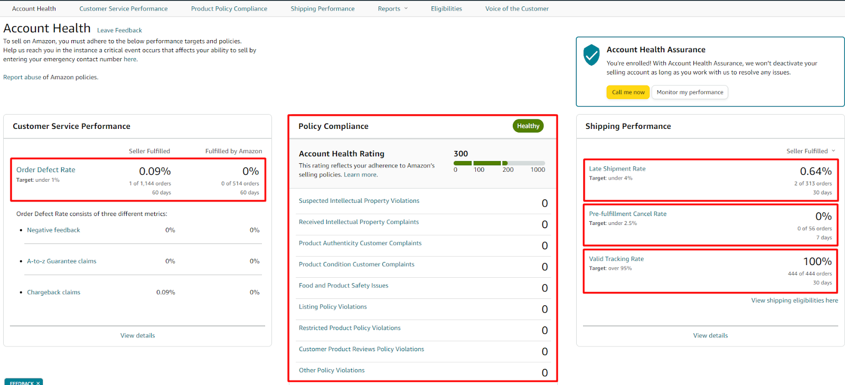The height and width of the screenshot is (385, 845).
Task: Open Other Policy Violations
Action: pos(332,370)
